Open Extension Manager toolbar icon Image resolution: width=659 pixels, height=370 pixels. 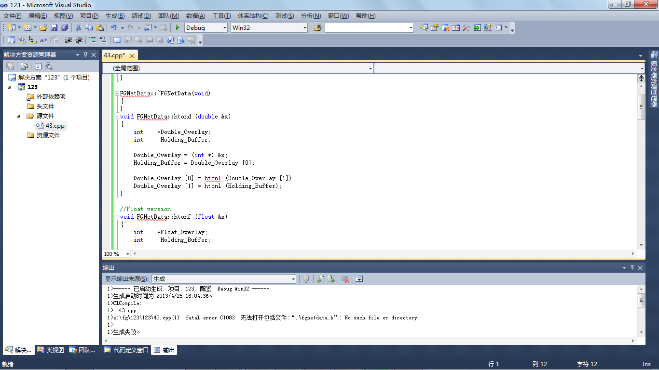[488, 27]
